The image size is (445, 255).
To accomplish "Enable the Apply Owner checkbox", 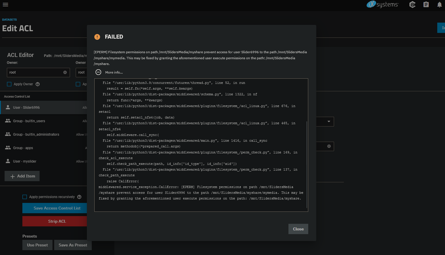I will point(9,84).
